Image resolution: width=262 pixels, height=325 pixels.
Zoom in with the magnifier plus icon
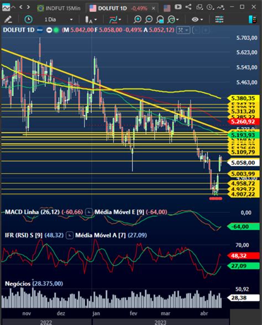[x=137, y=19]
